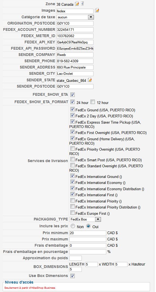Viewport: 156px width, 292px height.
Task: Toggle the FEDEX_SHOW_ETA checkbox
Action: coord(73,95)
